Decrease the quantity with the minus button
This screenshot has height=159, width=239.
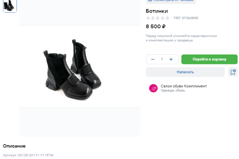click(153, 59)
